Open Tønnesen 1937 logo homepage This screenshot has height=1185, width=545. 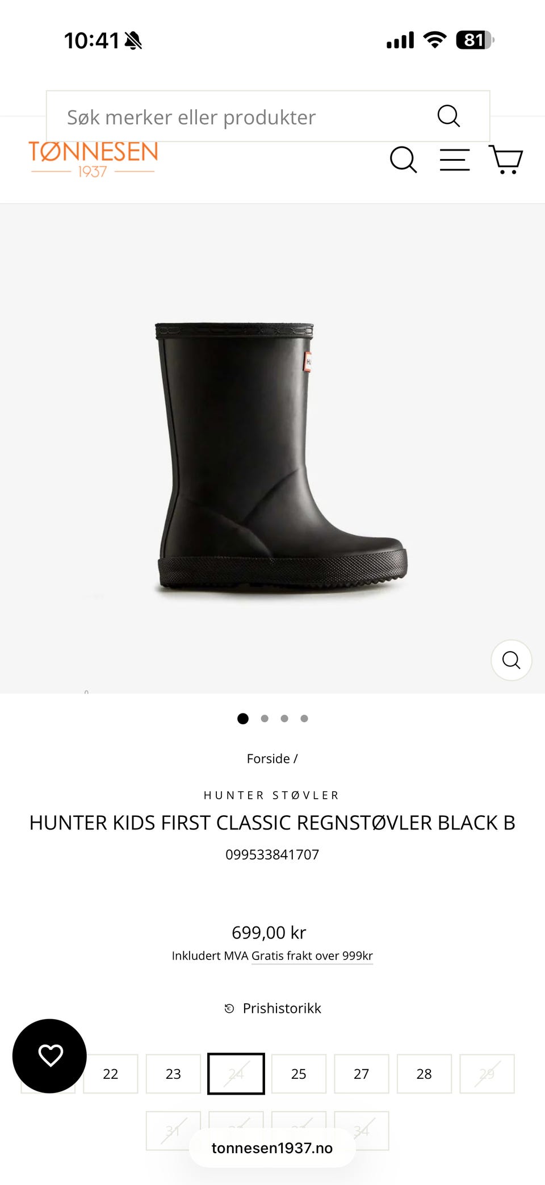(x=94, y=159)
